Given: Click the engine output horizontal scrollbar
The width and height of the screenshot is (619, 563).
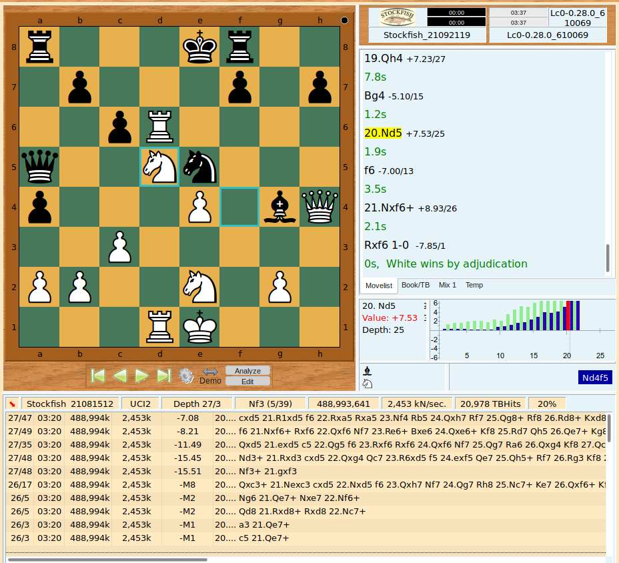Looking at the screenshot, I should pyautogui.click(x=107, y=560).
